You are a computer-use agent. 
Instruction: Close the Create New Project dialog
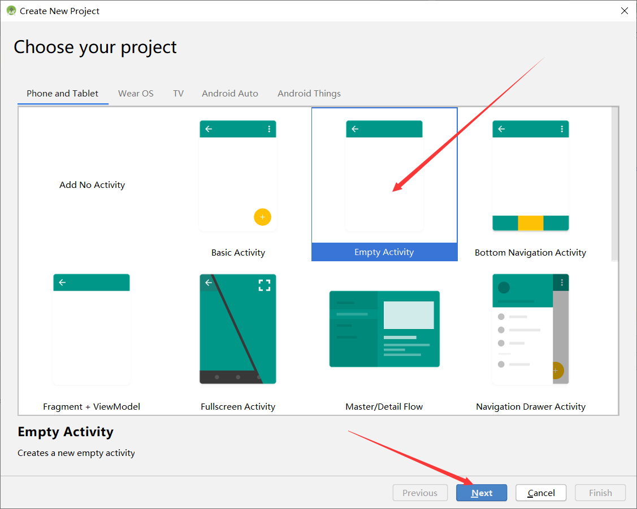click(625, 11)
